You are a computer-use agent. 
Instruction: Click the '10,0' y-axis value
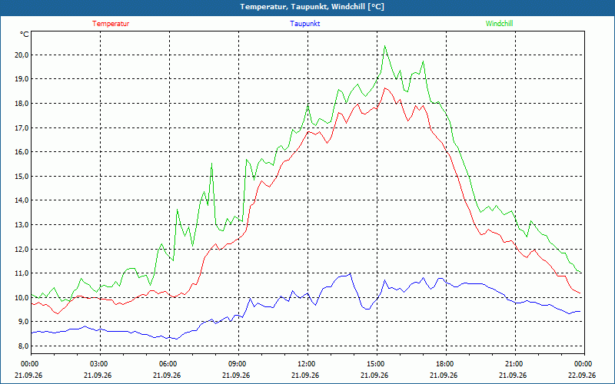coord(22,297)
